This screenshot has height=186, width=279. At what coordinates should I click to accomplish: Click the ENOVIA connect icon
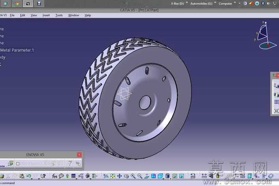[x=11, y=163]
